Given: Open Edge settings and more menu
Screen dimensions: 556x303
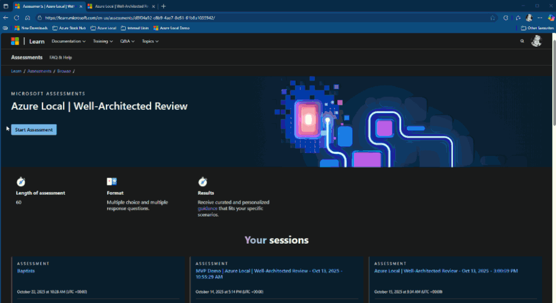Looking at the screenshot, I should coord(540,18).
